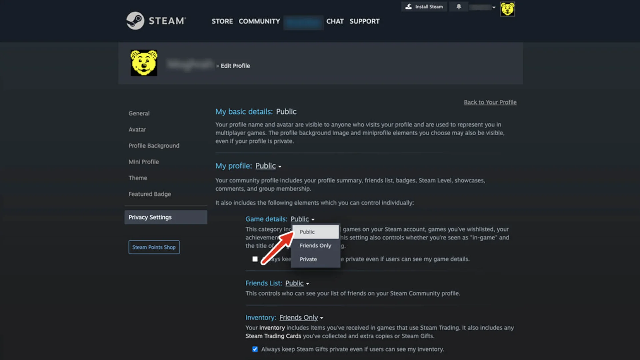The height and width of the screenshot is (360, 640).
Task: Open notifications bell icon
Action: (x=459, y=7)
